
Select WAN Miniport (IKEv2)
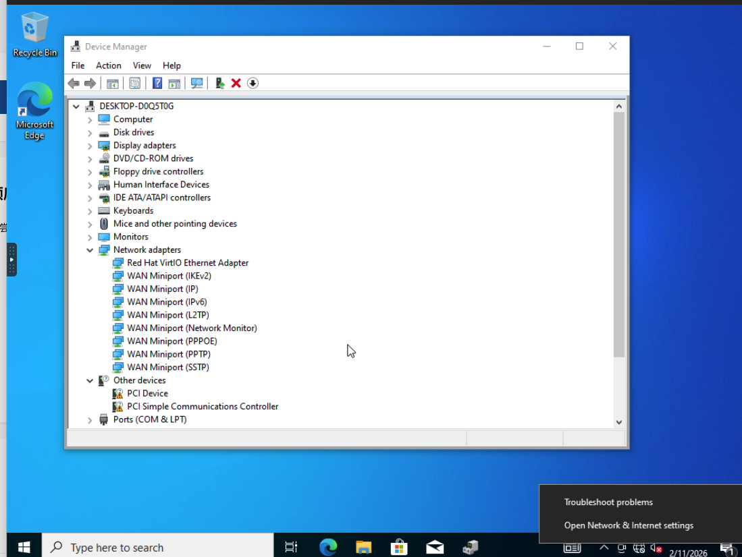point(169,276)
